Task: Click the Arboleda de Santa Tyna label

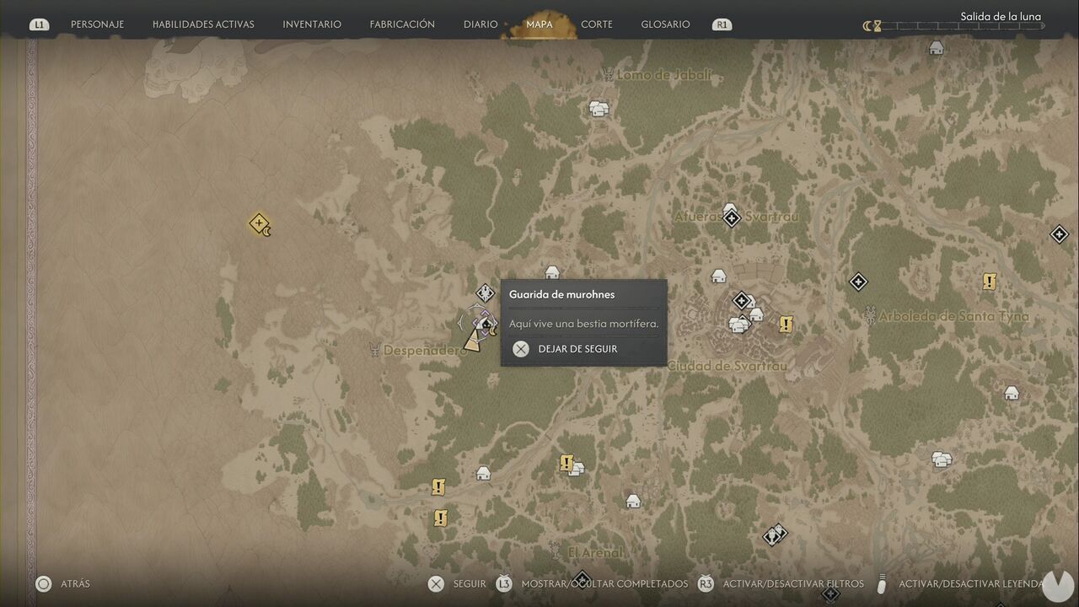Action: (953, 316)
